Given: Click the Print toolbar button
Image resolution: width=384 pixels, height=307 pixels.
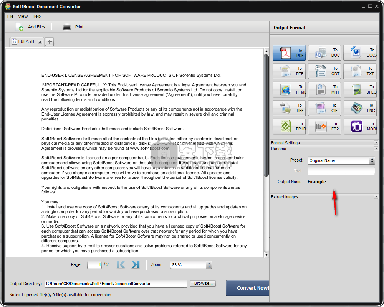Looking at the screenshot, I should [x=73, y=27].
